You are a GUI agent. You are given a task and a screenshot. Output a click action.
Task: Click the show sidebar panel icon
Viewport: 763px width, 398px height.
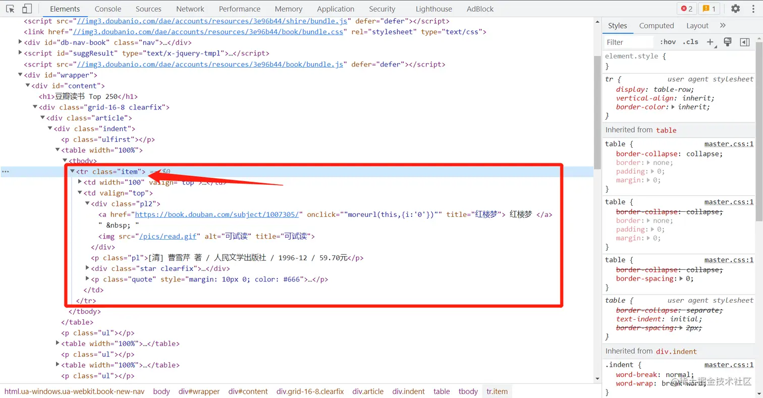click(x=744, y=42)
